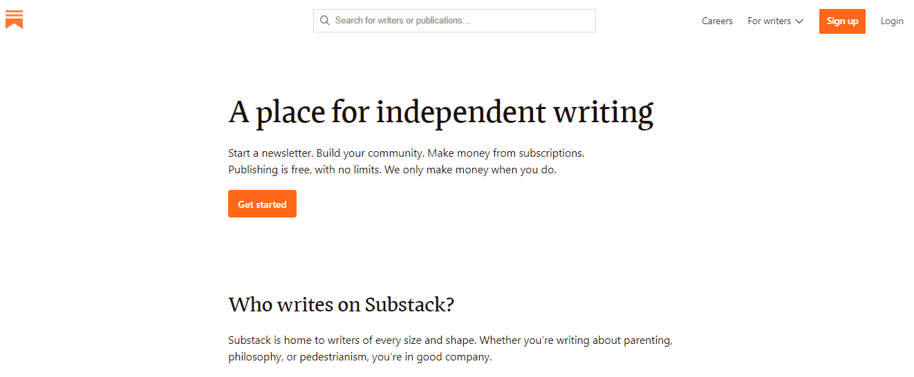Click the Substack bookmark logo
Image resolution: width=914 pixels, height=377 pixels.
[15, 20]
